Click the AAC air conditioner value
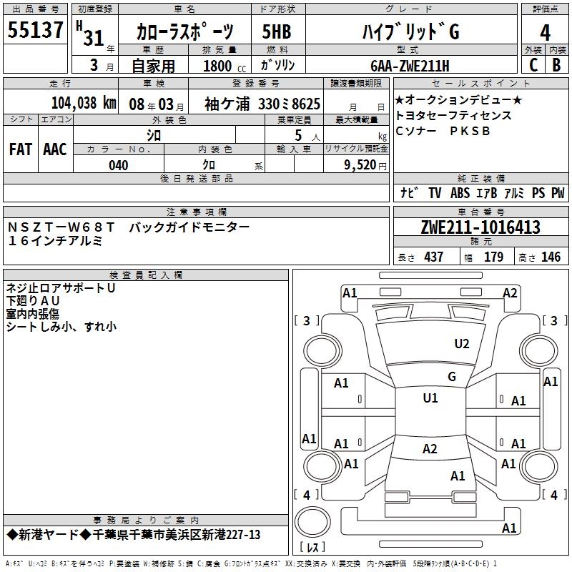The image size is (572, 572). tap(55, 149)
